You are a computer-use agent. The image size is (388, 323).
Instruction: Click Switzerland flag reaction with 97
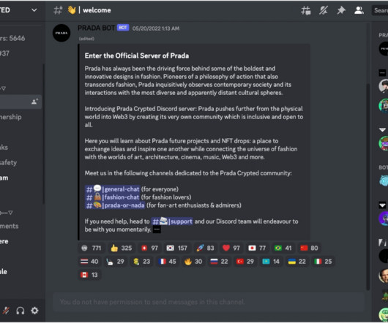pos(149,248)
